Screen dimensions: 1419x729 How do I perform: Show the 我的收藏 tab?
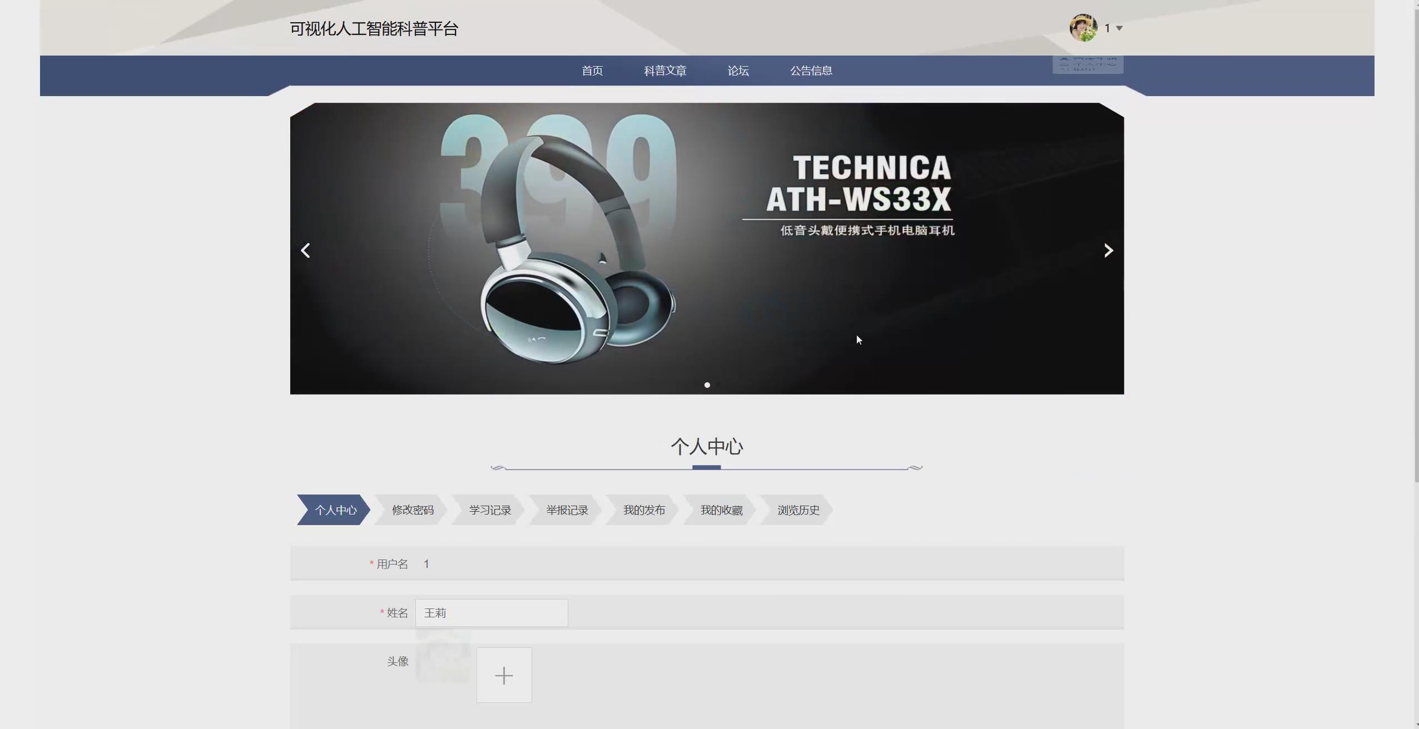point(721,510)
